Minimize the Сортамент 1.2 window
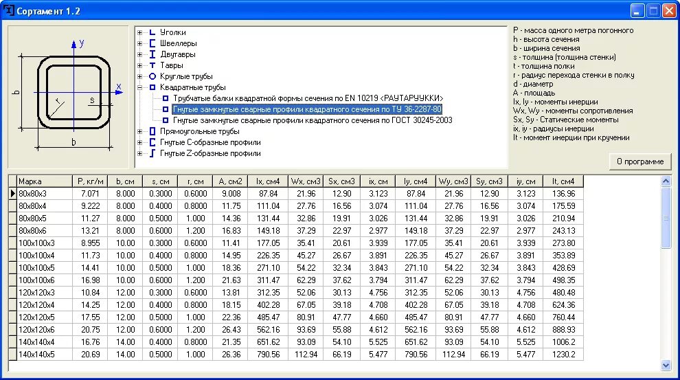The width and height of the screenshot is (680, 380). (x=637, y=11)
